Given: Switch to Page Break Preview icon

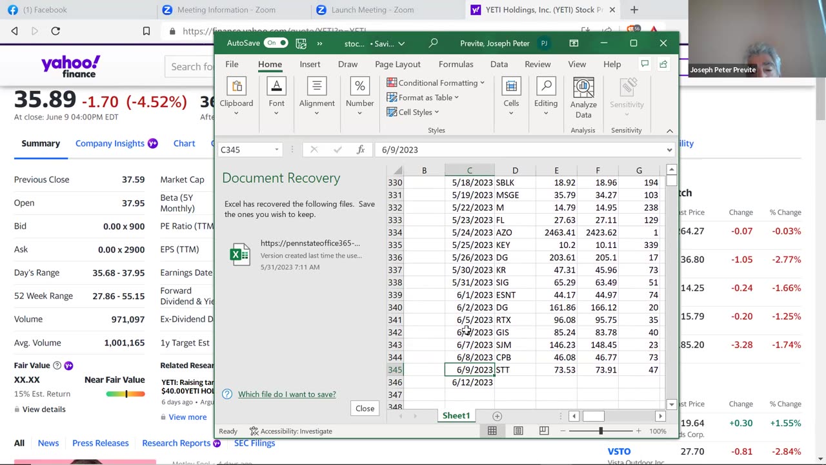Looking at the screenshot, I should 544,431.
